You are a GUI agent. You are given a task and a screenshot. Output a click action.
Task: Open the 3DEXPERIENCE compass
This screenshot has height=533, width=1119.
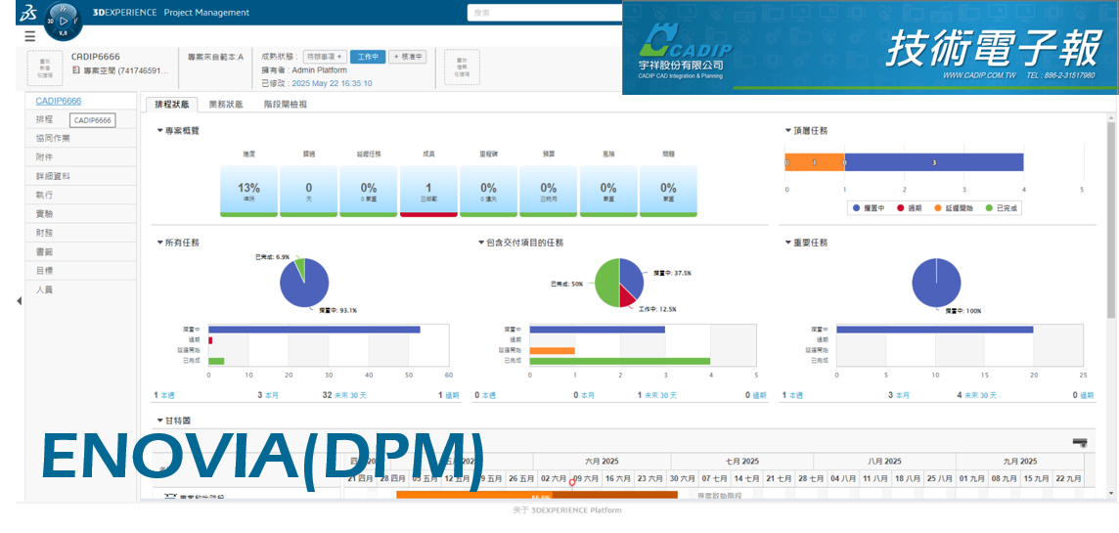coord(64,22)
